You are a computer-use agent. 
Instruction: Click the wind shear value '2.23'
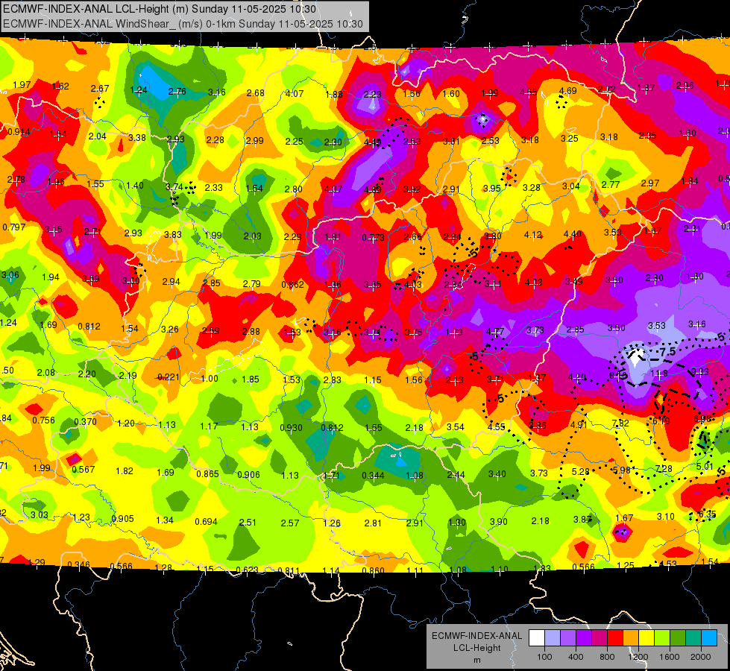[x=372, y=95]
